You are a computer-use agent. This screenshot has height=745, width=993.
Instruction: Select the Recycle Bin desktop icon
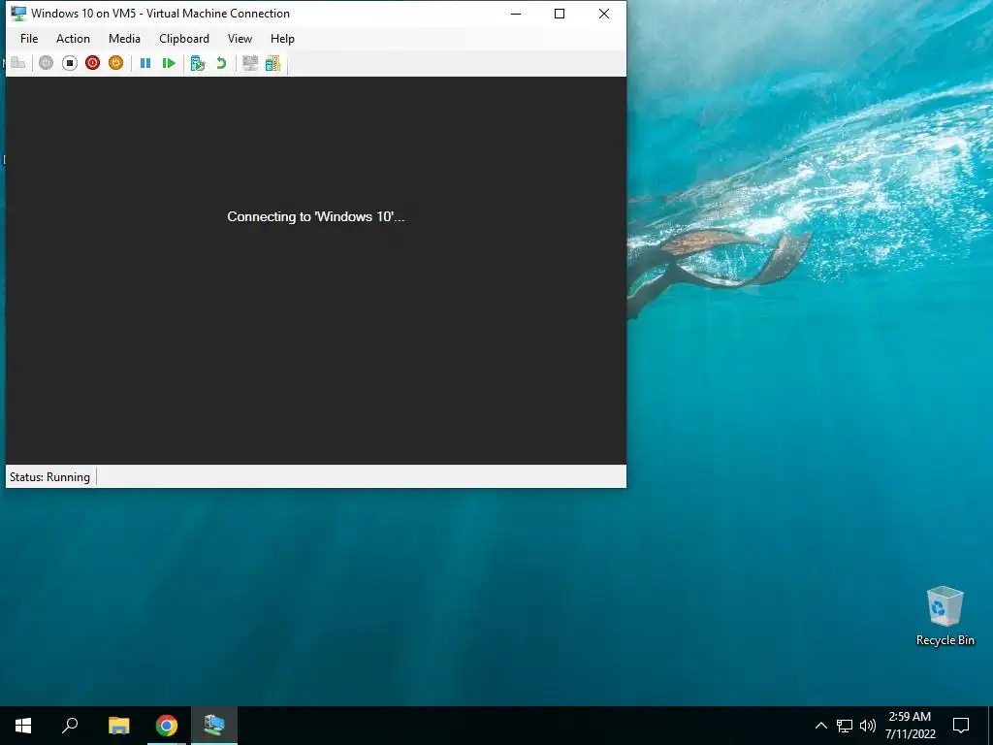pos(945,616)
